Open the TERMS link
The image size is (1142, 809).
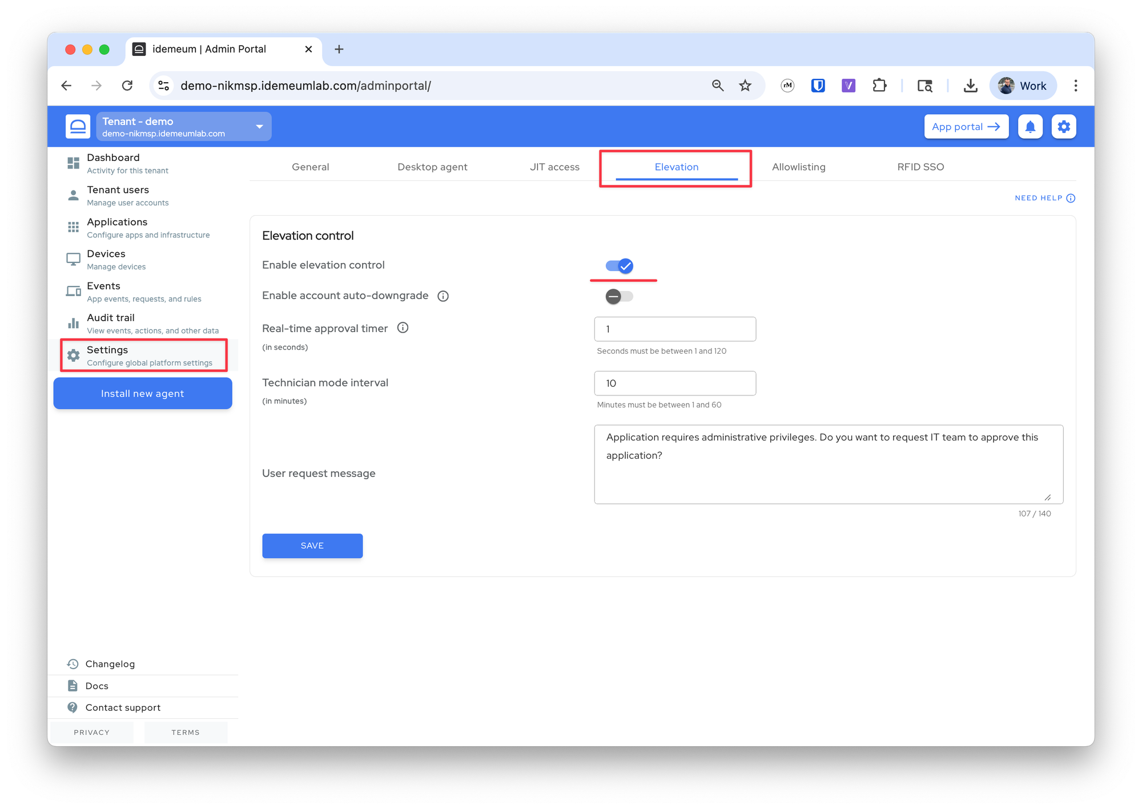click(x=186, y=733)
